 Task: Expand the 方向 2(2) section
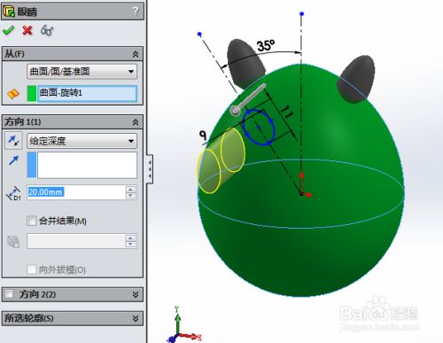tap(136, 294)
